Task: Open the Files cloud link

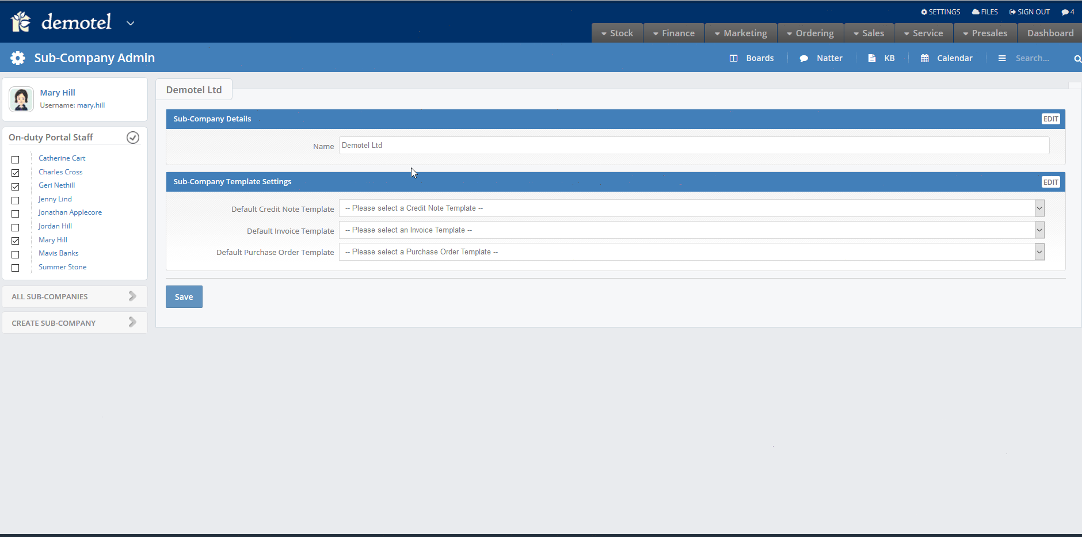Action: pyautogui.click(x=985, y=12)
